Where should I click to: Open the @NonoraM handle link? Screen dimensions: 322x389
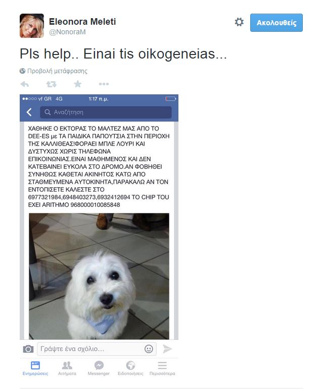(x=67, y=32)
